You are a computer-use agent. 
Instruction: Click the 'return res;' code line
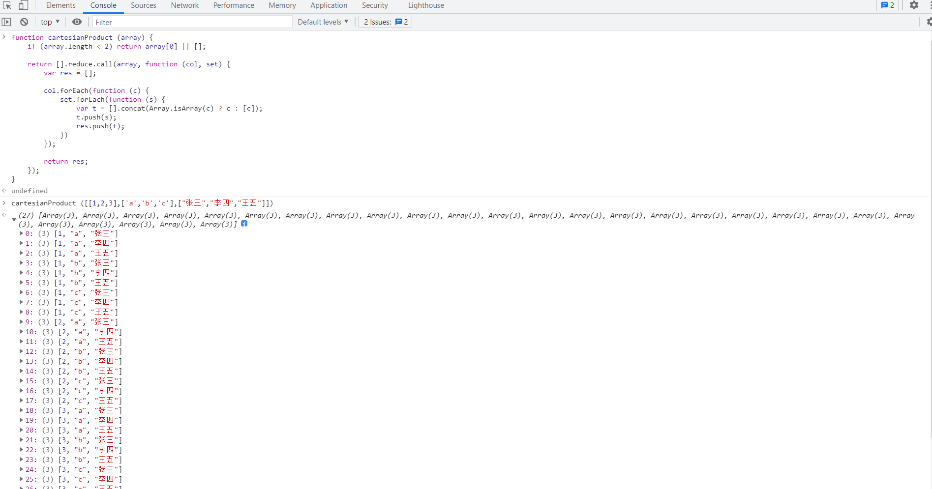66,161
